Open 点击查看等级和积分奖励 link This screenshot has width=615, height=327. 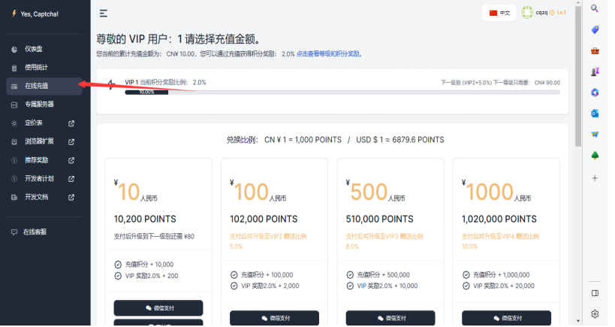[329, 54]
